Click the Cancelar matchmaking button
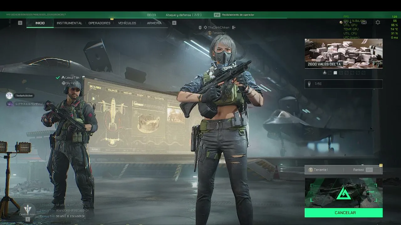Viewport: 401px width, 225px height. 344,213
